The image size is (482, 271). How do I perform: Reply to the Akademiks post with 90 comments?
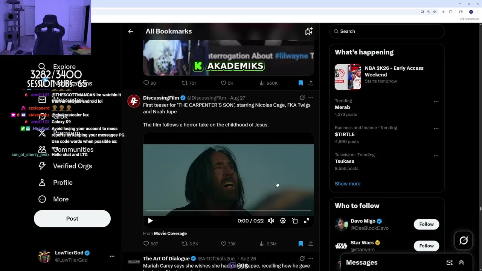[x=149, y=83]
